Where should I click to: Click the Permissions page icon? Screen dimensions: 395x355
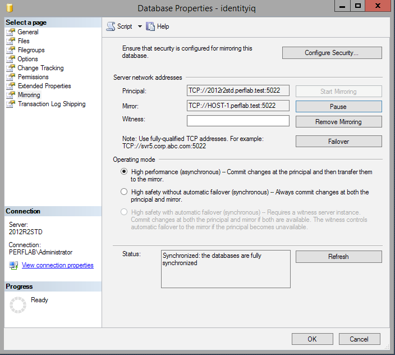(x=11, y=77)
